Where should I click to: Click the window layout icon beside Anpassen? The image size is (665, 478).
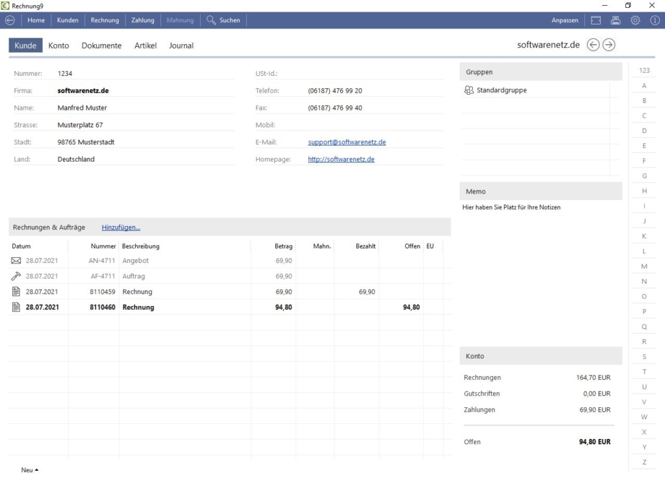click(596, 20)
